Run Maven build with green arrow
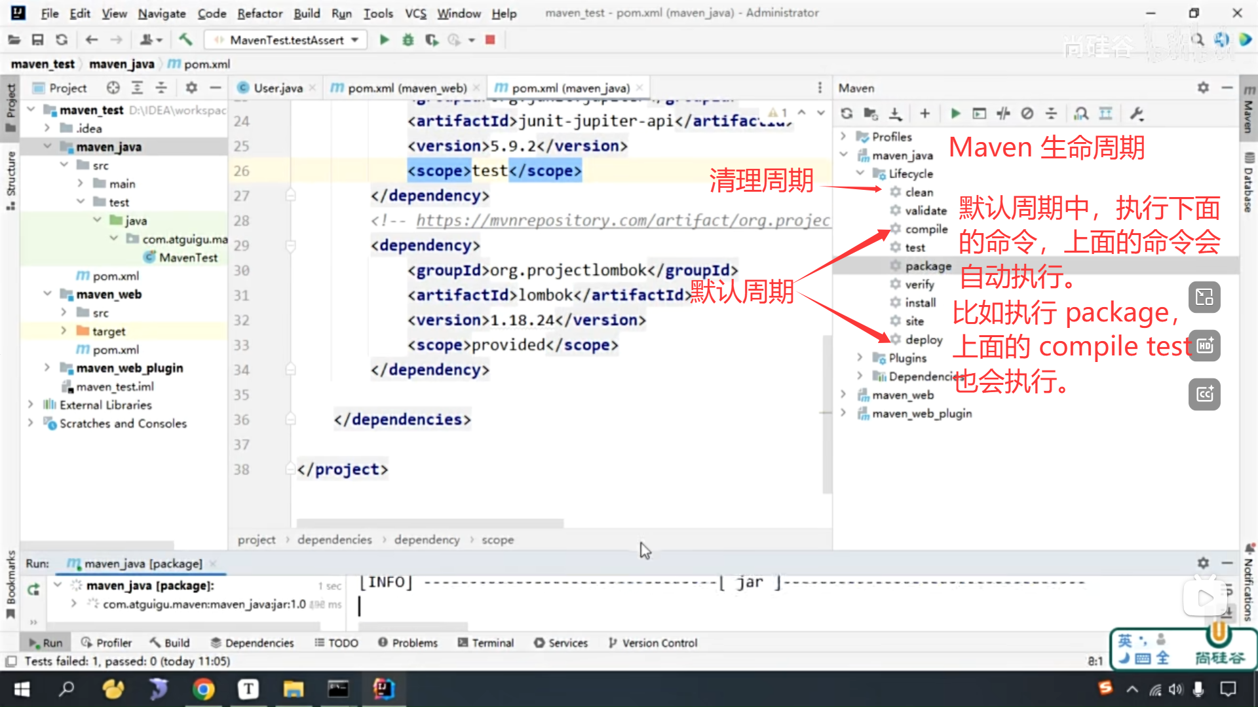1258x707 pixels. (955, 114)
